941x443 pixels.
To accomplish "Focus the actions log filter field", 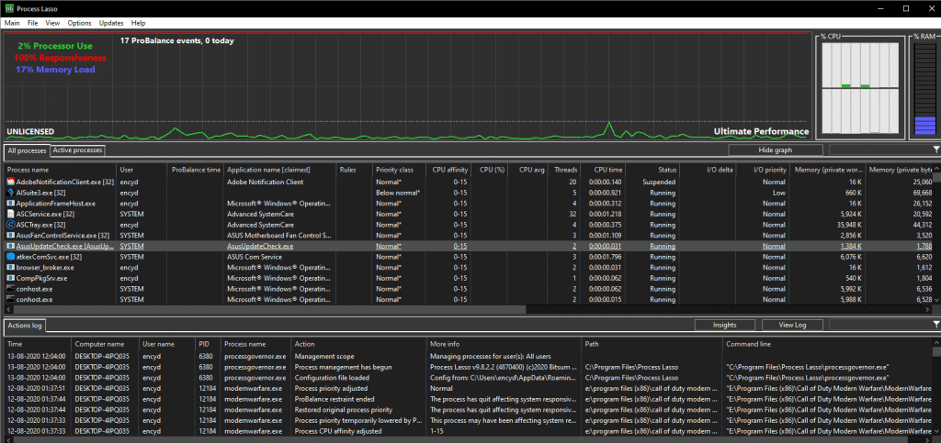I will [x=879, y=325].
